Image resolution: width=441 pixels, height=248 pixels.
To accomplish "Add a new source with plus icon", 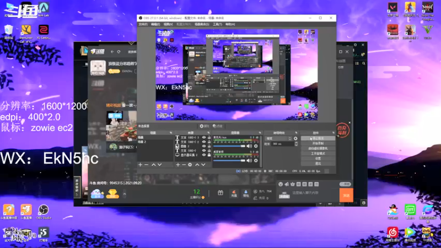I will (x=178, y=165).
